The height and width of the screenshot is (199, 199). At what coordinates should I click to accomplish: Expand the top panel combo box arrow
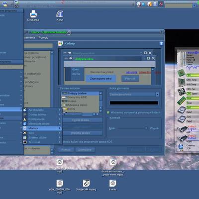point(195,5)
